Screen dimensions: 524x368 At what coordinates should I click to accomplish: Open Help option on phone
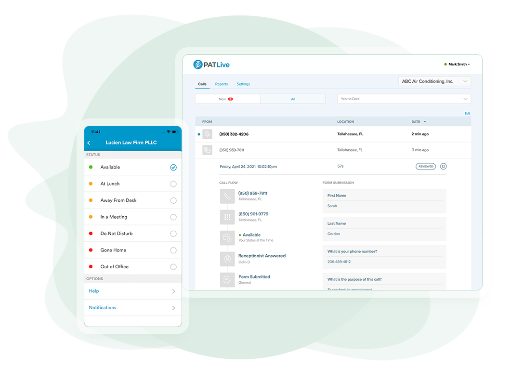(133, 291)
